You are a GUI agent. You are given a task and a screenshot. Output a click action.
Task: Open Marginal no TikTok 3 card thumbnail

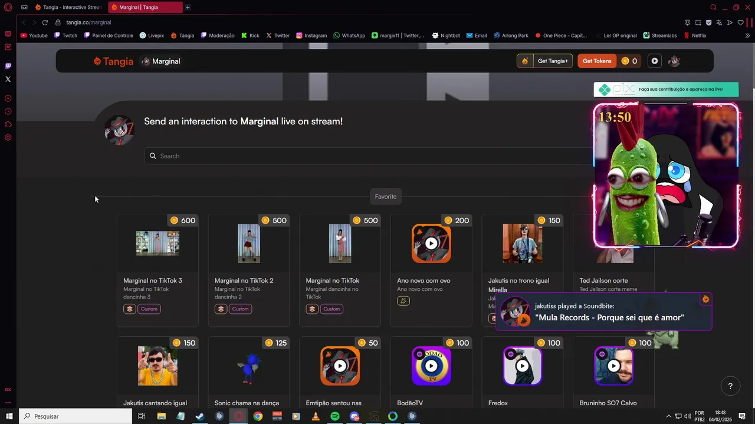157,243
